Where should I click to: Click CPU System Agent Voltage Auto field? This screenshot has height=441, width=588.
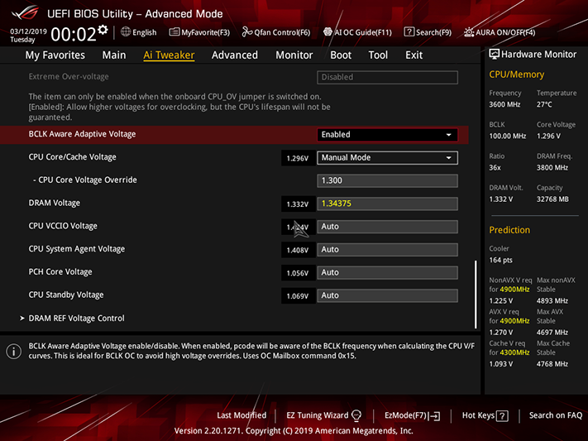[387, 250]
